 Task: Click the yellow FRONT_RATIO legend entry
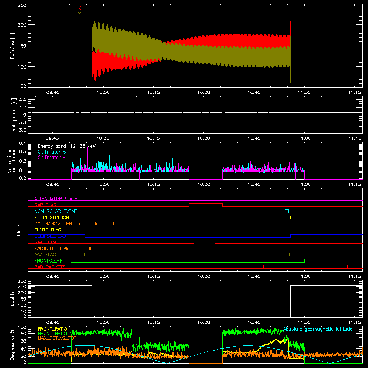(x=52, y=329)
